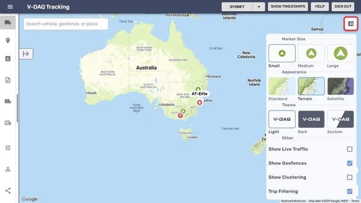The height and width of the screenshot is (203, 361).
Task: Open the chart dashboard sidebar icon
Action: click(8, 59)
